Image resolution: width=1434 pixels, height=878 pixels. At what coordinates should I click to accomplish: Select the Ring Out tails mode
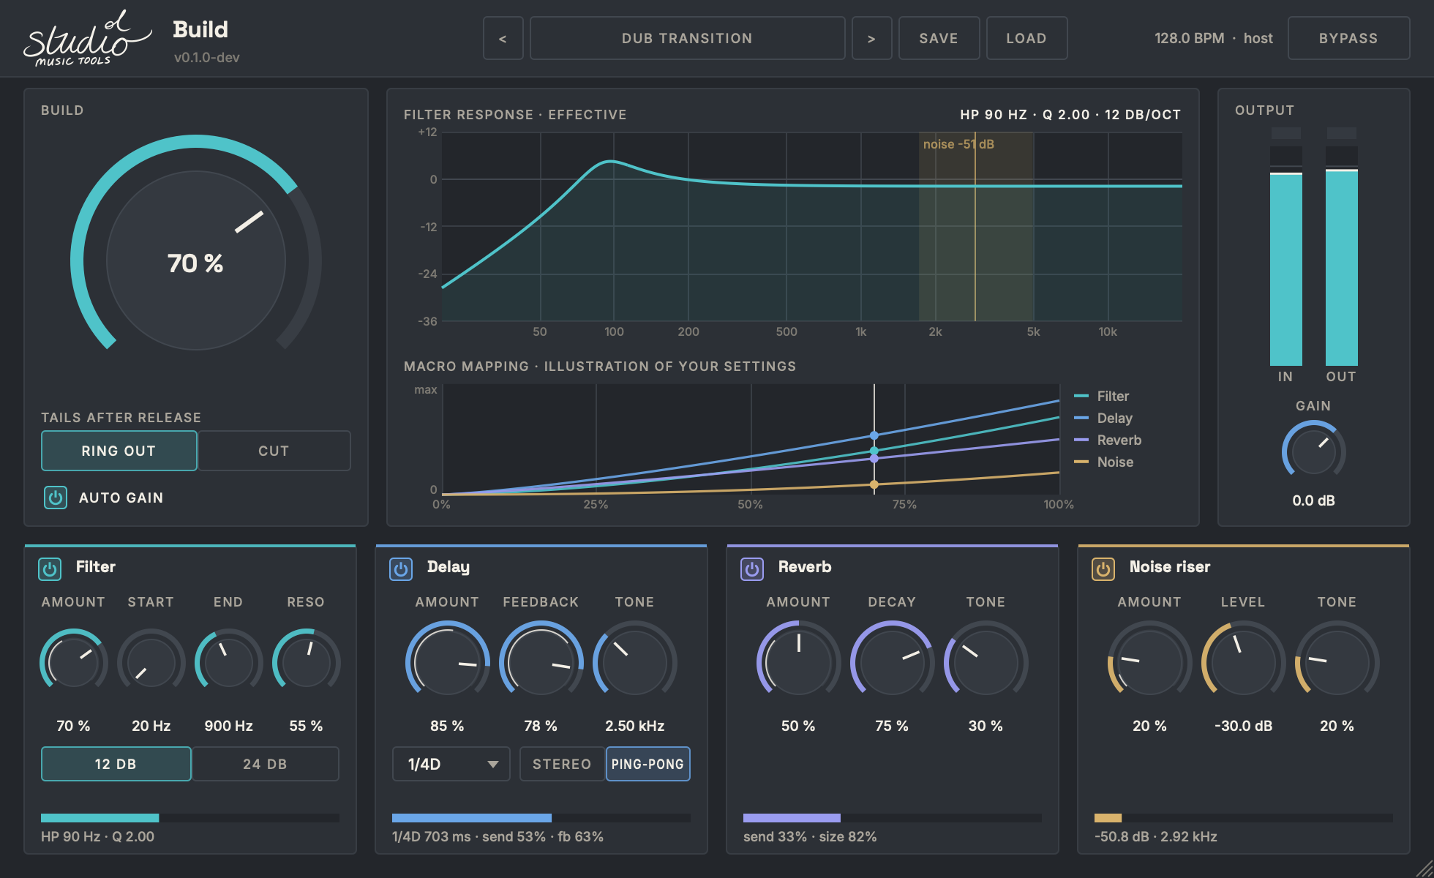119,451
